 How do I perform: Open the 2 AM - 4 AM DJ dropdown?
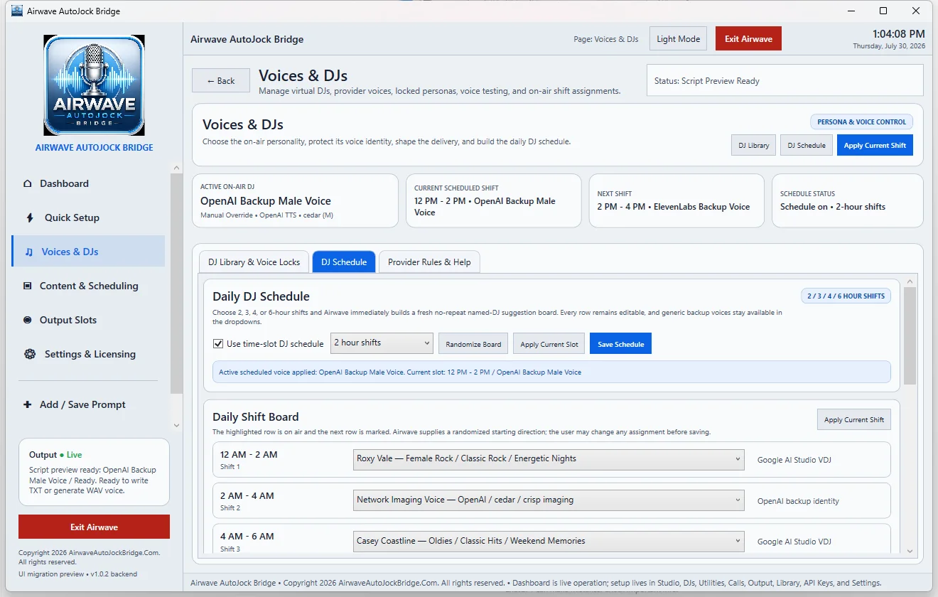(x=549, y=500)
